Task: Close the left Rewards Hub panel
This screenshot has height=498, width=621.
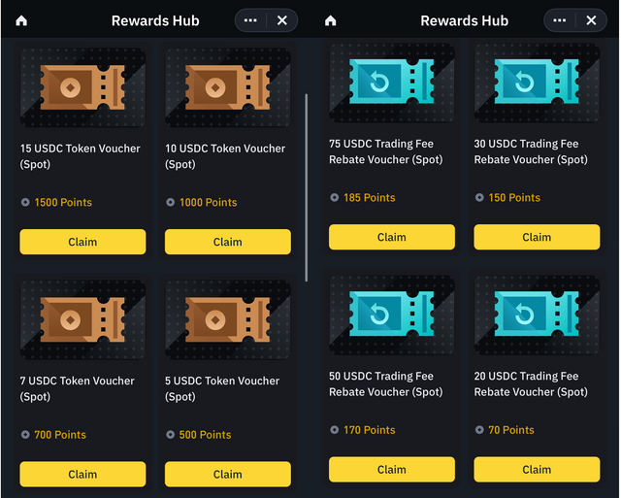Action: tap(282, 20)
